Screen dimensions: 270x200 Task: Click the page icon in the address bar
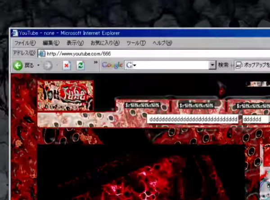(x=42, y=53)
